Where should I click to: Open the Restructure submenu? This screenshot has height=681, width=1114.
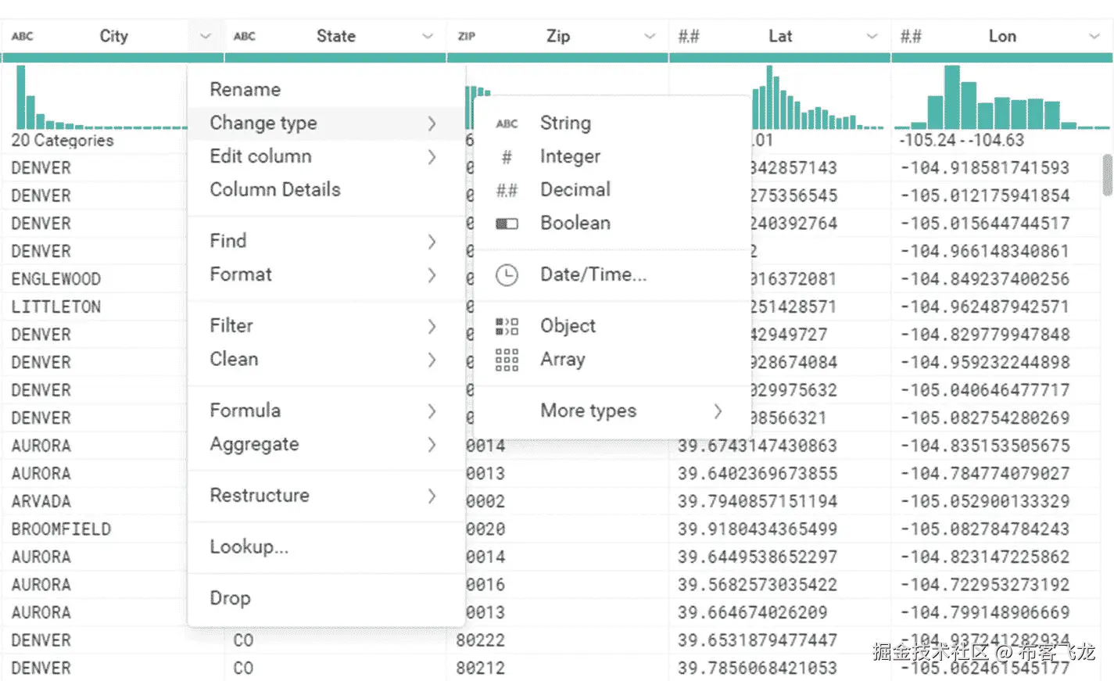pyautogui.click(x=327, y=495)
